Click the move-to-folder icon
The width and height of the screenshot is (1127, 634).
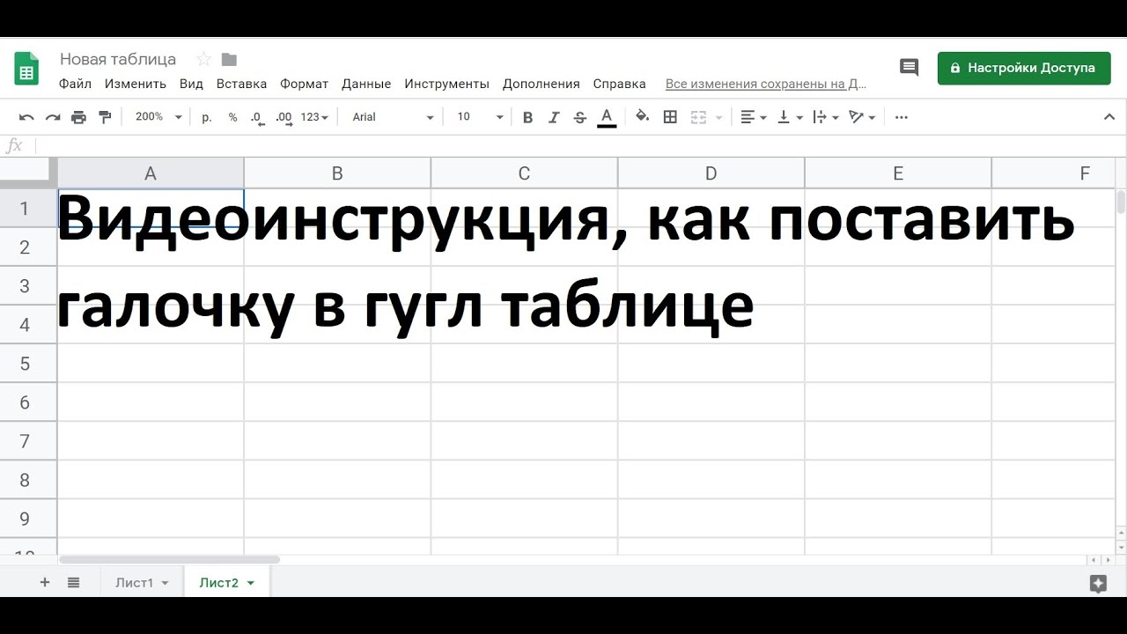(x=229, y=59)
